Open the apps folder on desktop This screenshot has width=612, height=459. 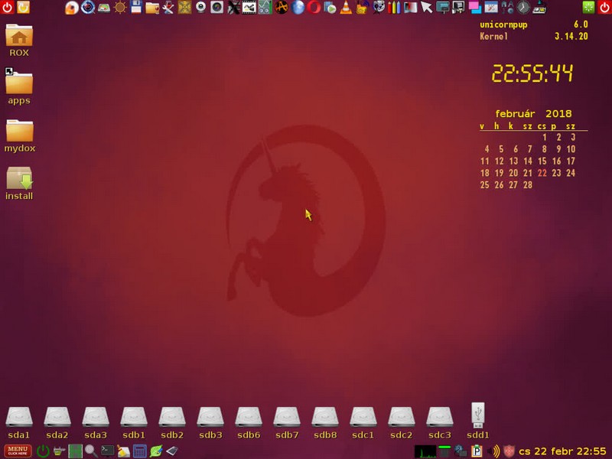tap(19, 87)
